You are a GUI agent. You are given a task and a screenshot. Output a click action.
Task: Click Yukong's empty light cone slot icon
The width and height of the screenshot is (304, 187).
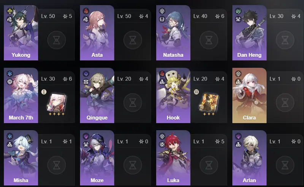point(56,40)
